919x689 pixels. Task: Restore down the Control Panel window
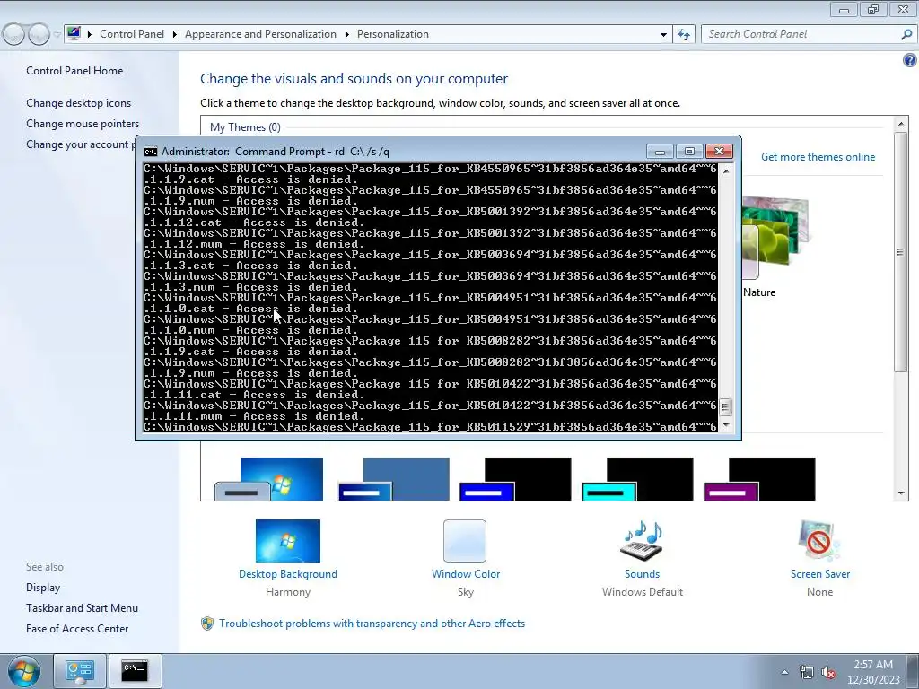(873, 9)
